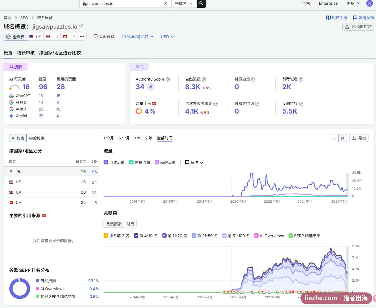376x308 pixels.
Task: Select the Google icon for AI 概览
Action: click(11, 102)
